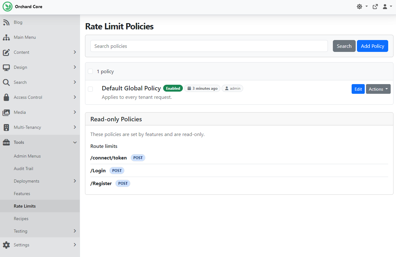This screenshot has height=257, width=396.
Task: Expand the Design menu chevron
Action: coord(75,67)
